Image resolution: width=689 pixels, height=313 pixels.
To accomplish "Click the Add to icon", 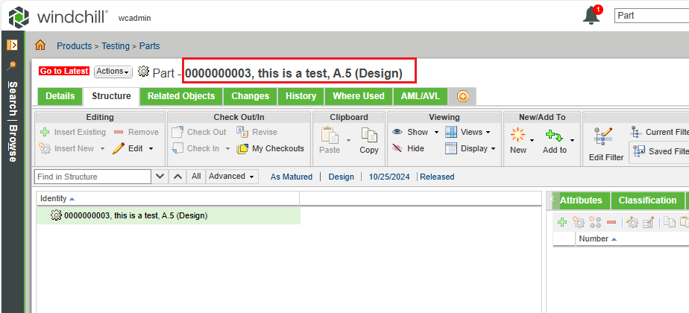I will [x=555, y=135].
